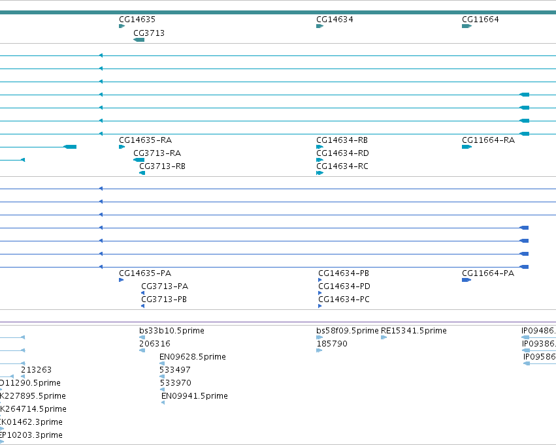Select the CG3713-PB protein glyph
The image size is (556, 445).
click(143, 306)
